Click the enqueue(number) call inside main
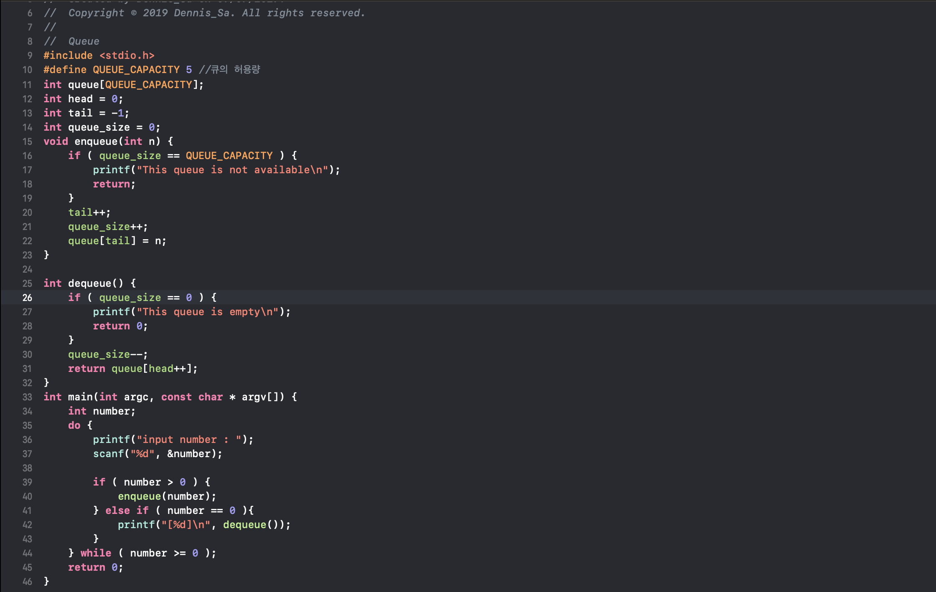Viewport: 936px width, 592px height. [x=139, y=496]
